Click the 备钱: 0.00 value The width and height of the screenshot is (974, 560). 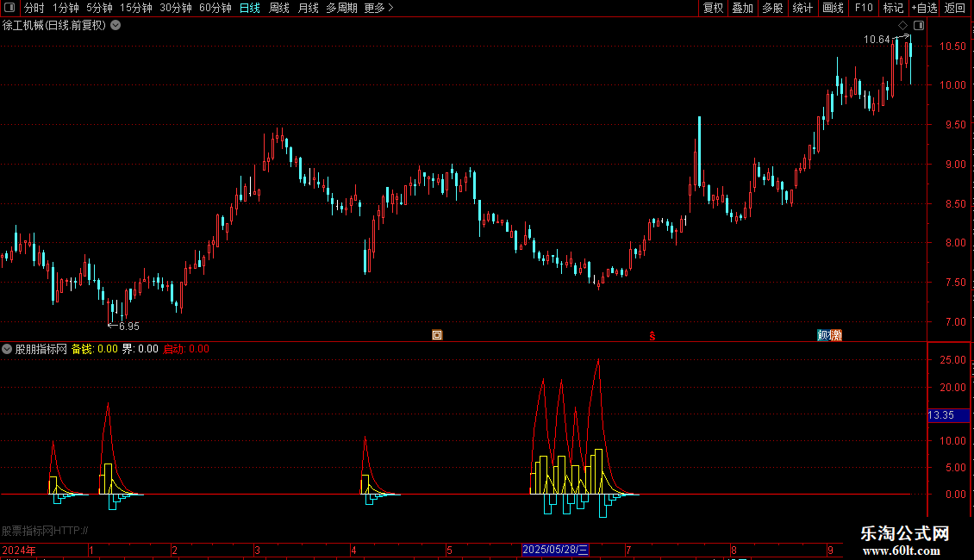[x=95, y=349]
